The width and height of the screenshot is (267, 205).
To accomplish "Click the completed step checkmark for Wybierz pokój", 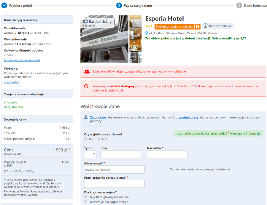I will pyautogui.click(x=4, y=5).
